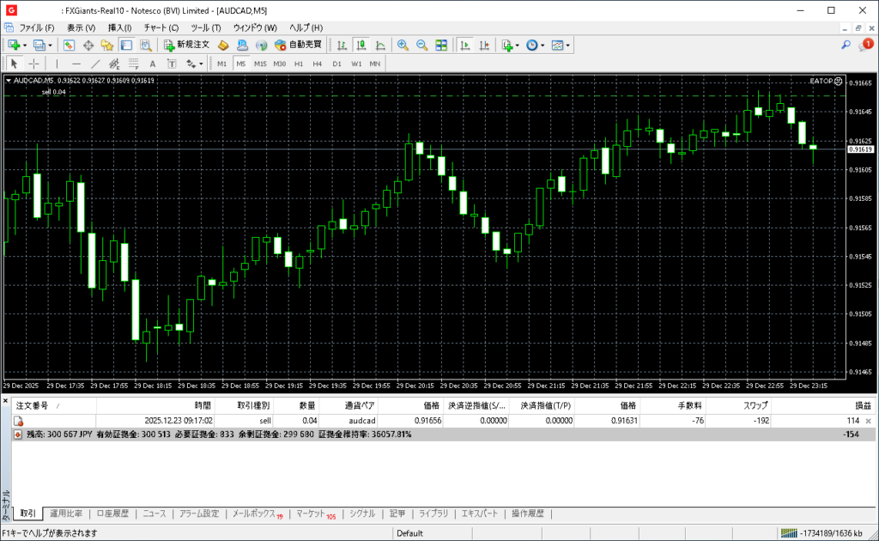
Task: Select the Crosshair cursor tool
Action: tap(34, 64)
